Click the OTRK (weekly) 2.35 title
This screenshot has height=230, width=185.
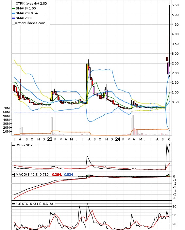[31, 3]
